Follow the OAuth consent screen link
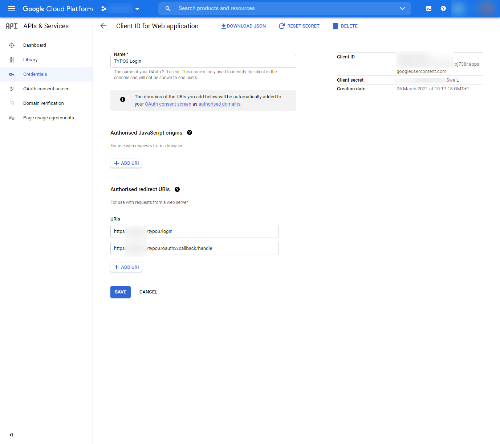500x444 pixels. 168,104
